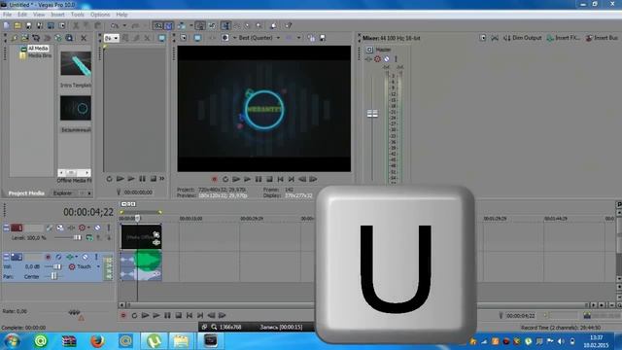Open the audio Track FX dropdown arrow

coord(76,257)
